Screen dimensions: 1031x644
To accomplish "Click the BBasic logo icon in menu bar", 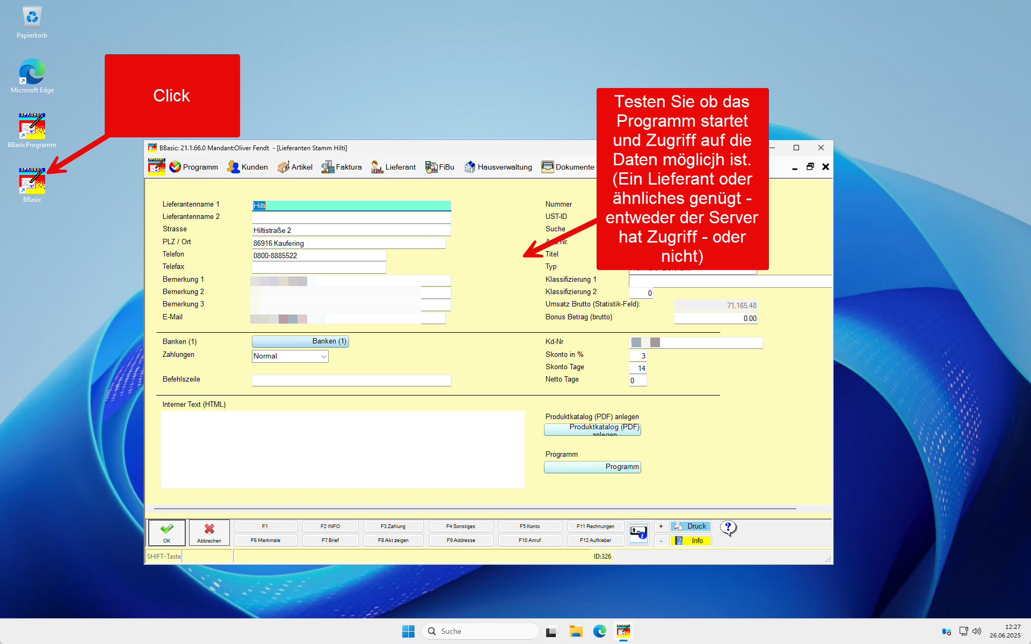I will tap(157, 167).
